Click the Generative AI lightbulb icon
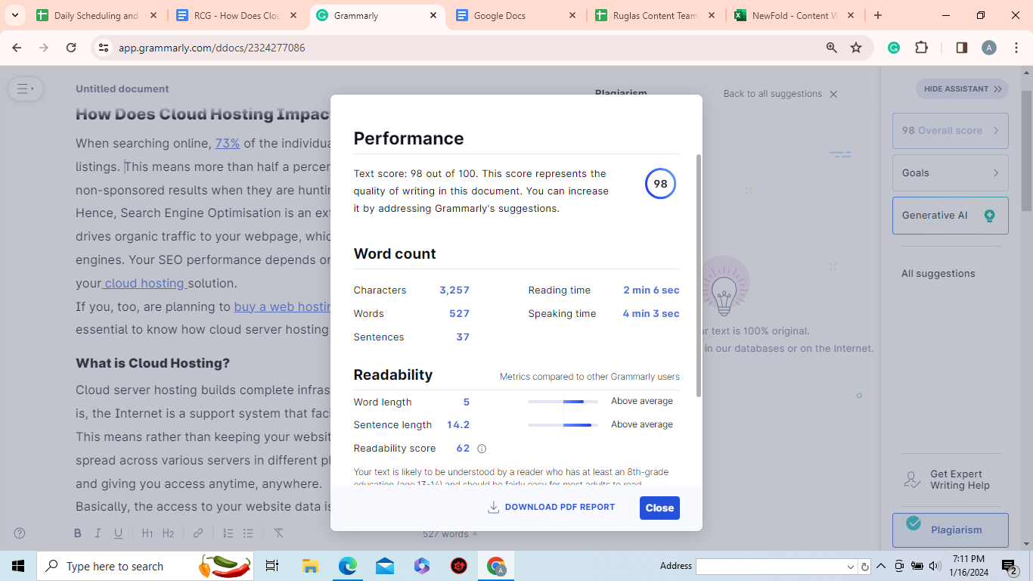The height and width of the screenshot is (581, 1033). click(x=989, y=216)
